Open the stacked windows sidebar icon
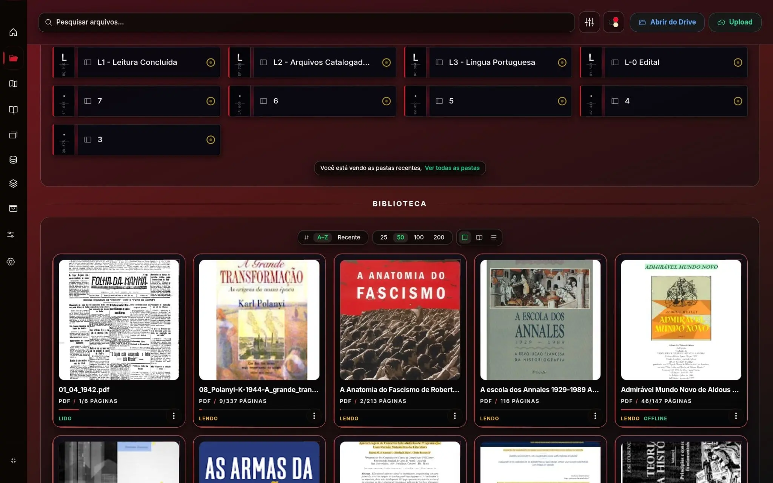Screen dimensions: 773x483 click(13, 135)
